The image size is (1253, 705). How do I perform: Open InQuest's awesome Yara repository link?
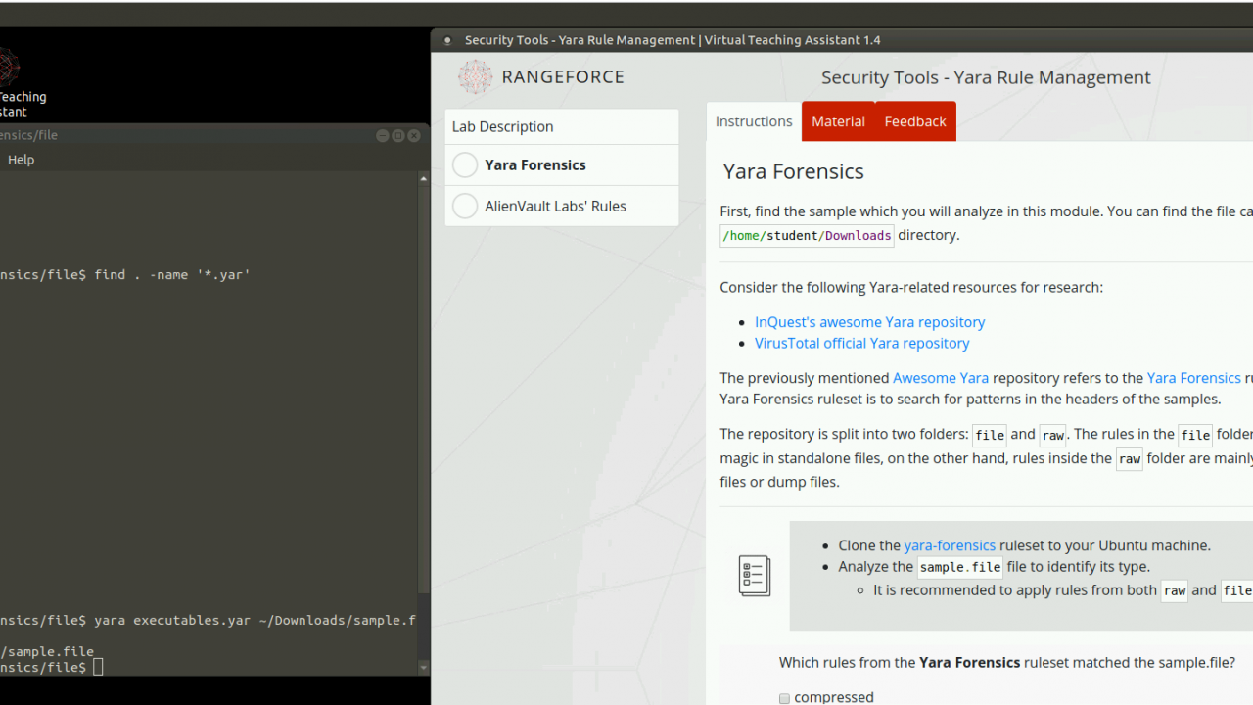[x=869, y=322]
